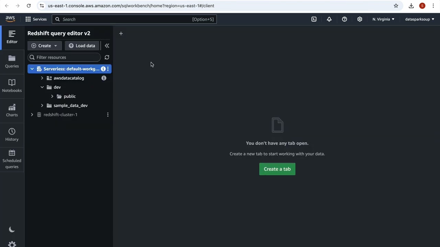
Task: Click the browser address bar URL
Action: pyautogui.click(x=131, y=5)
